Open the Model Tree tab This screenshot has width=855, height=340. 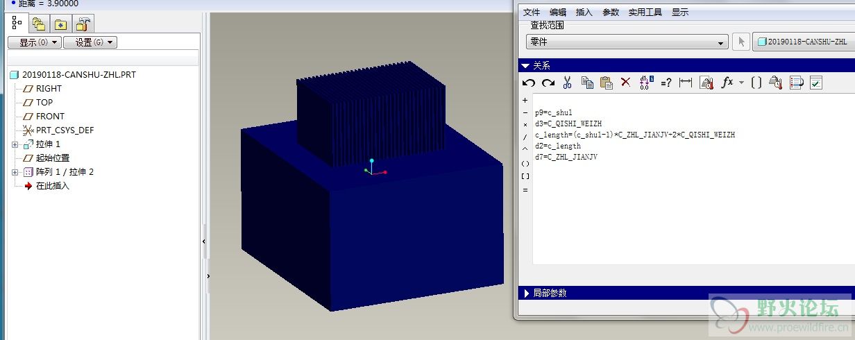click(x=17, y=24)
